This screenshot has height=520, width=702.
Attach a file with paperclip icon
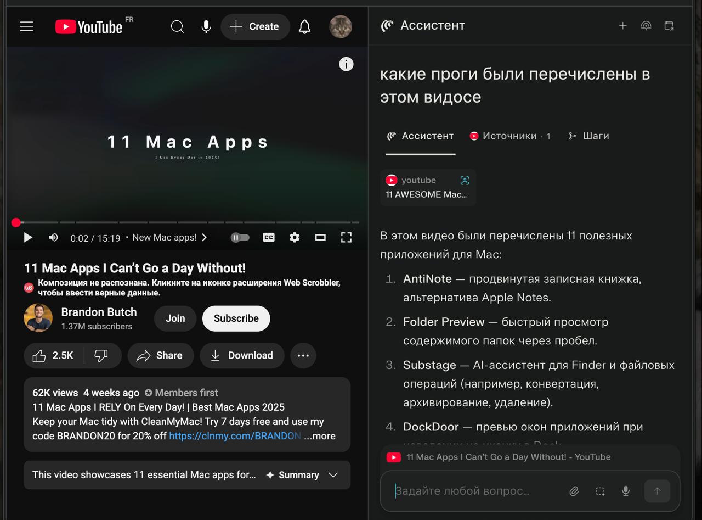coord(574,491)
